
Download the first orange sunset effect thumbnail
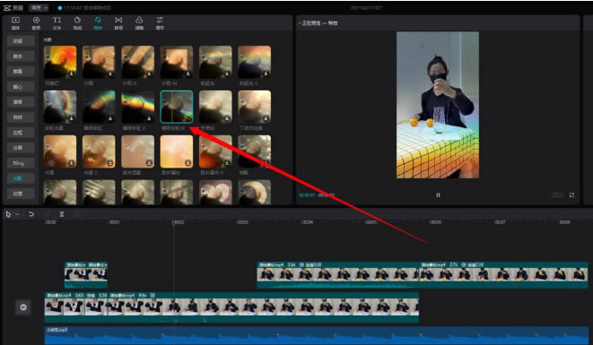tap(71, 73)
